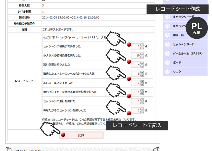Click the heading 参加キャラクター：ロードサンプル

[x=75, y=37]
